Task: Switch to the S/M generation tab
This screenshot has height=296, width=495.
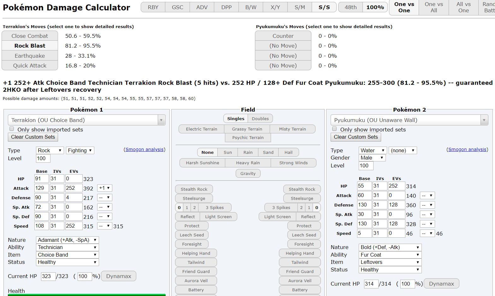Action: pos(300,7)
